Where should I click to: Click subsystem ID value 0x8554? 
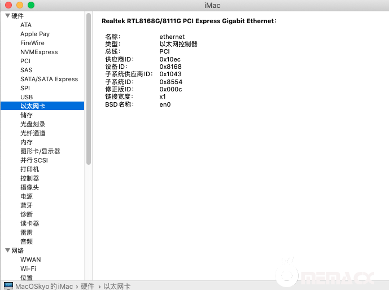point(171,82)
